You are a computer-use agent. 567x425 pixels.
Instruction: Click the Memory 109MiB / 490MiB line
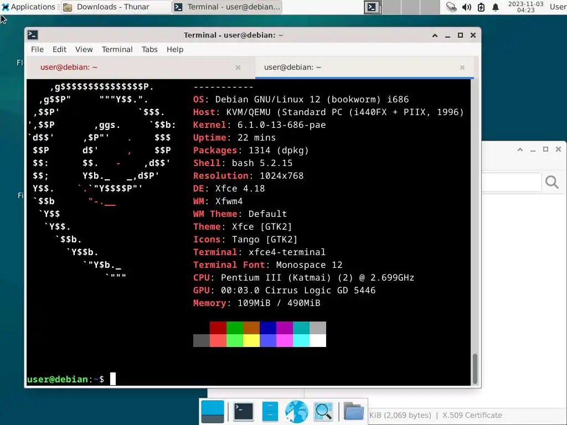coord(257,303)
